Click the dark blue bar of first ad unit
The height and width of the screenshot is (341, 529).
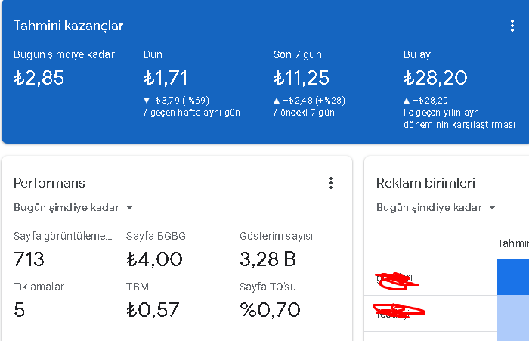[513, 277]
